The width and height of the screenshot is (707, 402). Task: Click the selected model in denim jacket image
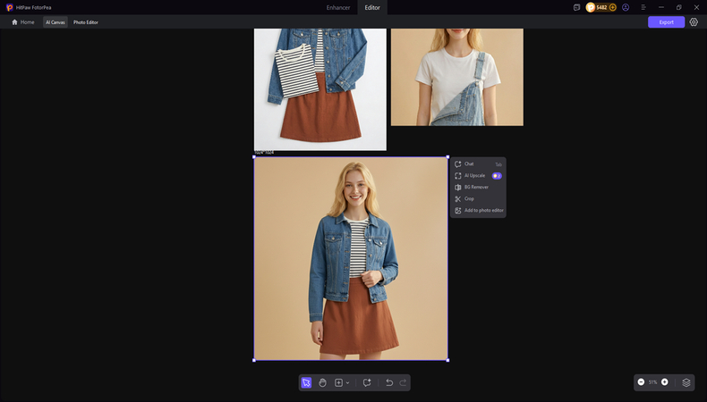tap(351, 258)
